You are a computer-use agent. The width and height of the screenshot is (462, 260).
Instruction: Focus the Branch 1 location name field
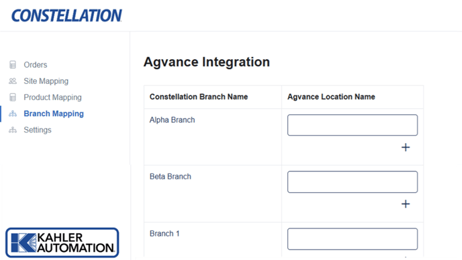353,239
